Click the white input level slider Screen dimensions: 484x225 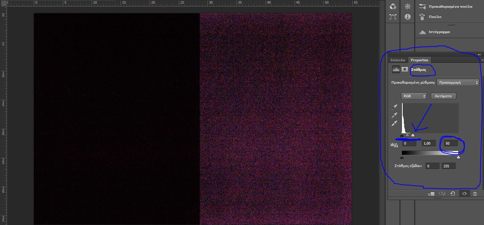click(x=413, y=135)
